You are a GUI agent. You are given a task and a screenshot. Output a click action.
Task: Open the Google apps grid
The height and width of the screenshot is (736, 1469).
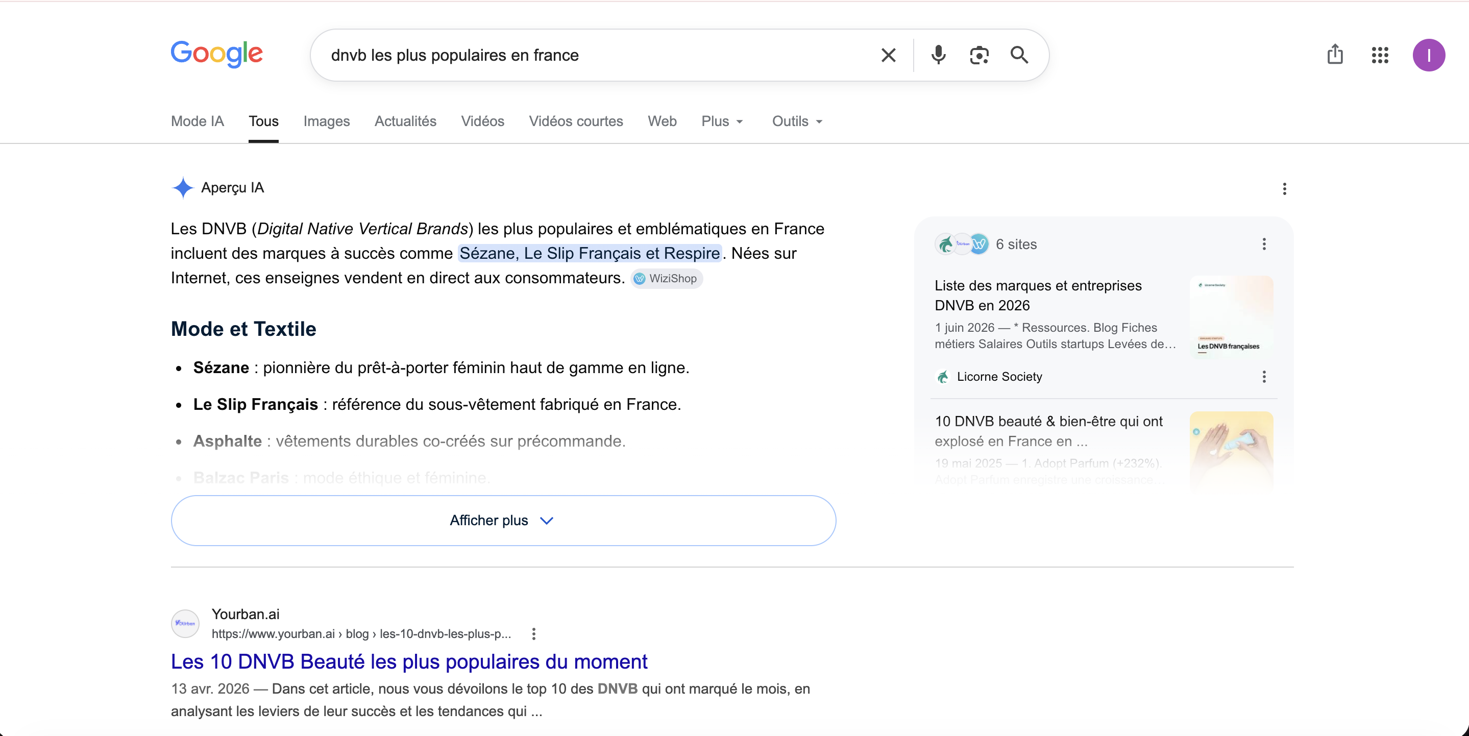tap(1380, 55)
